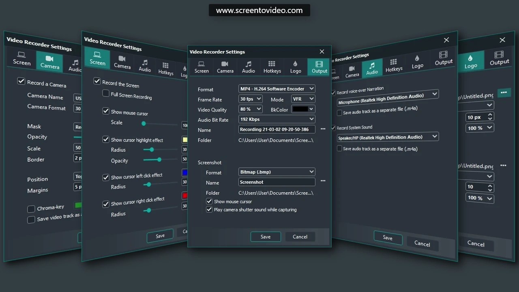Open Logo tab in center window
Image resolution: width=519 pixels, height=292 pixels.
point(296,67)
